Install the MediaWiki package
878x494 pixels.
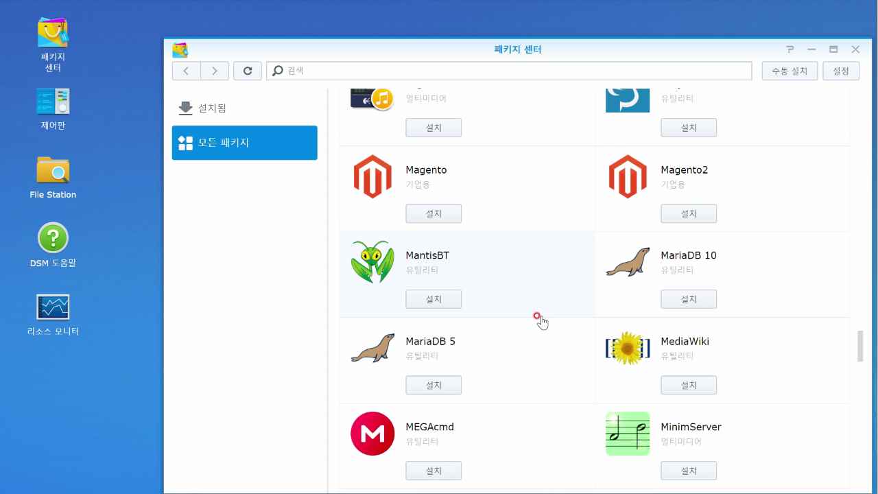coord(689,385)
